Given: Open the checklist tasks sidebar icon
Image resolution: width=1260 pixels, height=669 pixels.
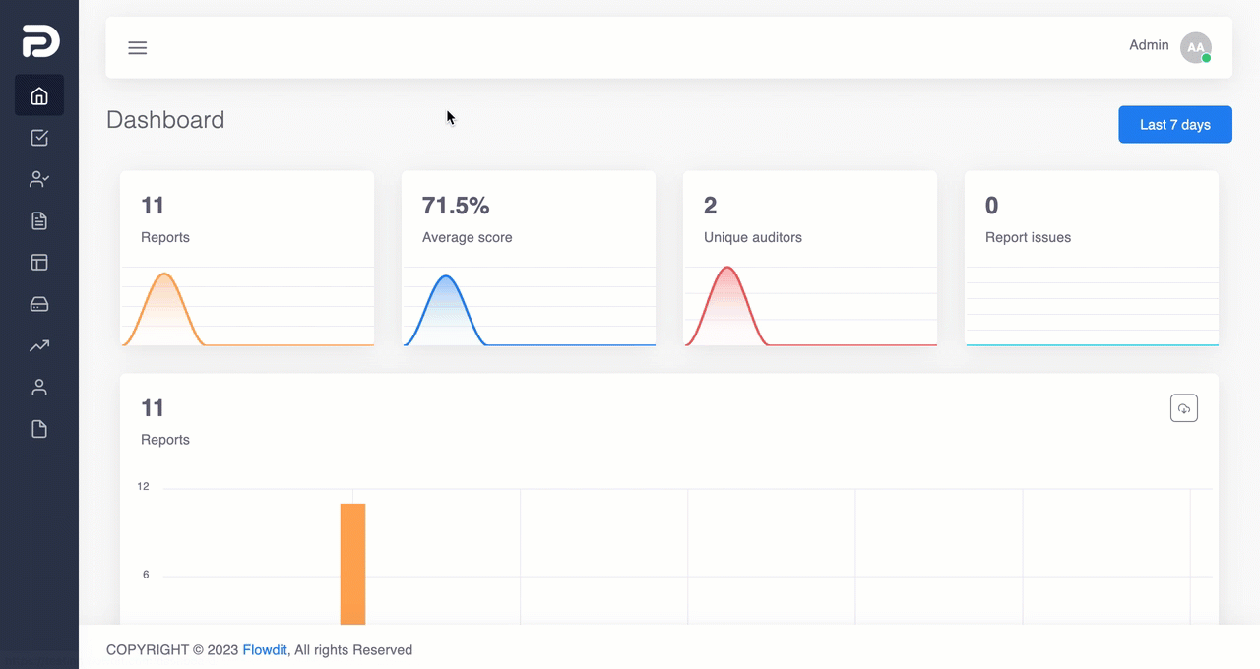Looking at the screenshot, I should (x=39, y=138).
